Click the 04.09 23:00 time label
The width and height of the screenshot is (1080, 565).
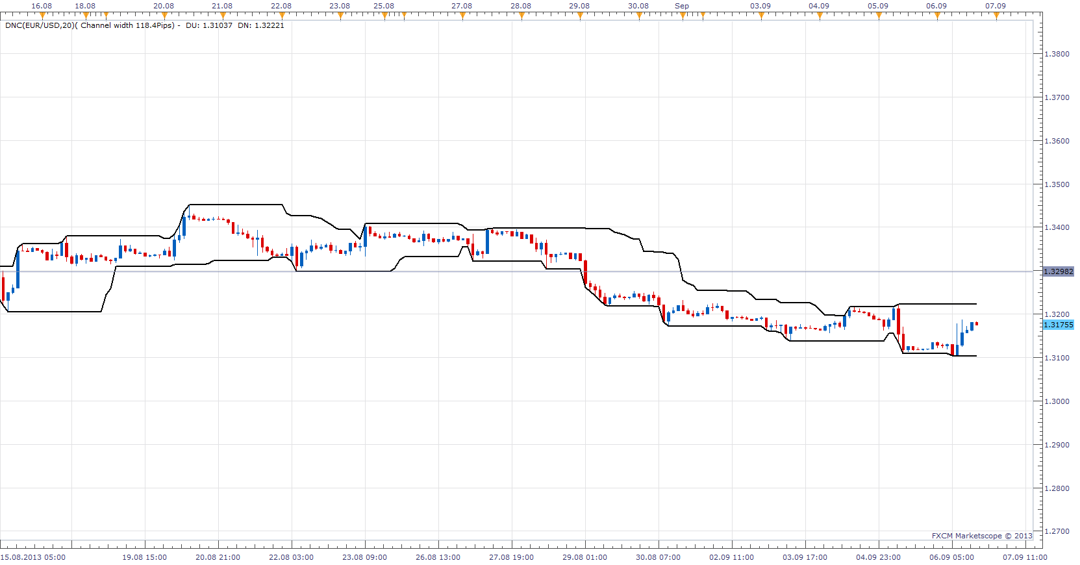click(x=878, y=557)
